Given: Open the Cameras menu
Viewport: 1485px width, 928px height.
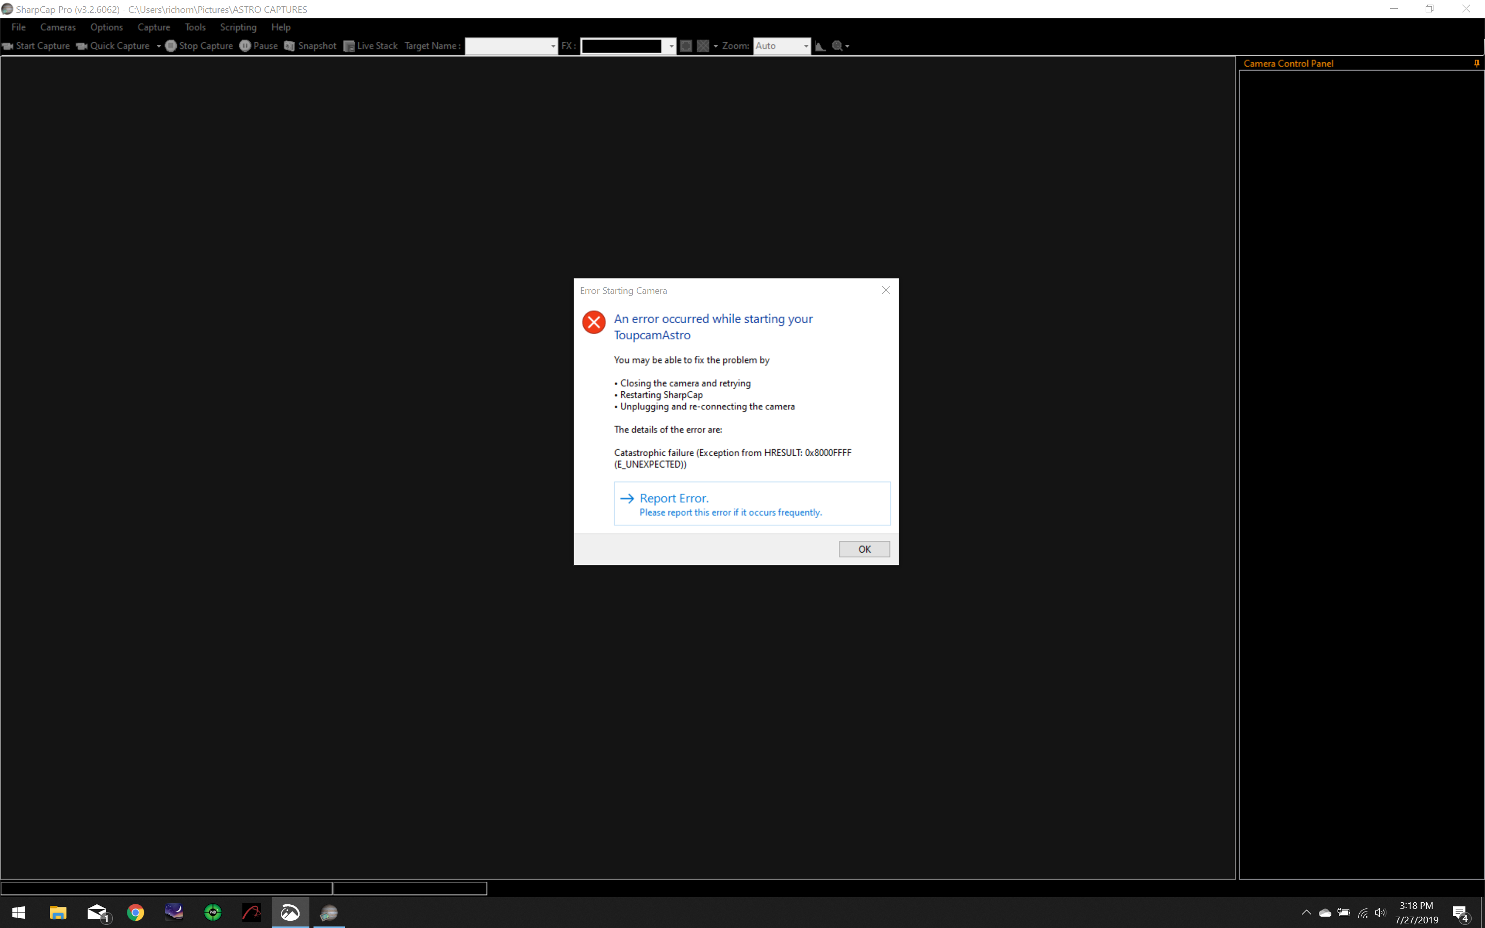Looking at the screenshot, I should (58, 27).
